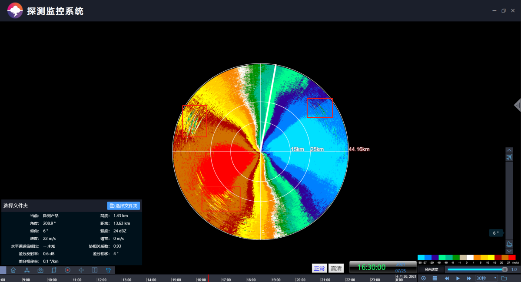Open the 30秒 interval dropdown
Image resolution: width=521 pixels, height=282 pixels.
point(486,278)
